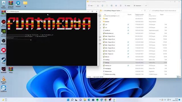This screenshot has height=102, width=182.
Task: Click the Valorant desktop shortcut icon
Action: click(3, 70)
